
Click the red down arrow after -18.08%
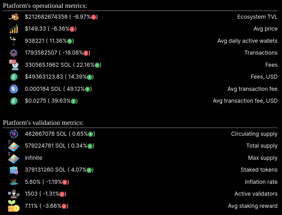click(86, 53)
